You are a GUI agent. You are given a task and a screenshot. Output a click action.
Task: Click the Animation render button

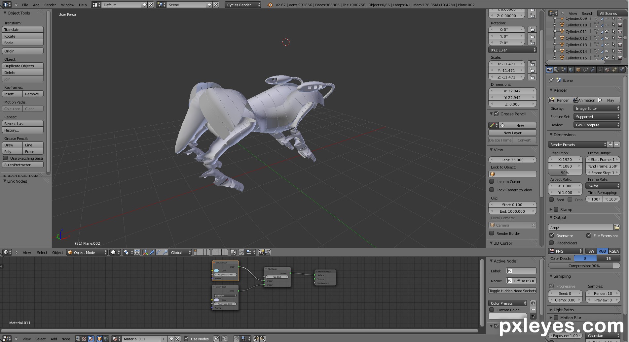tap(584, 100)
